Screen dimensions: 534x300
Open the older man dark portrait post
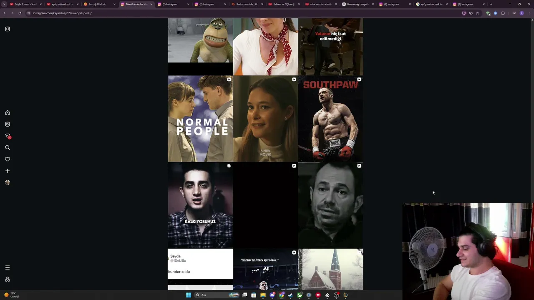point(330,205)
